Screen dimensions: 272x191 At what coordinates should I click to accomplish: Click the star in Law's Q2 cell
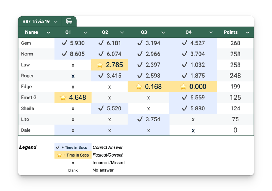pyautogui.click(x=100, y=65)
